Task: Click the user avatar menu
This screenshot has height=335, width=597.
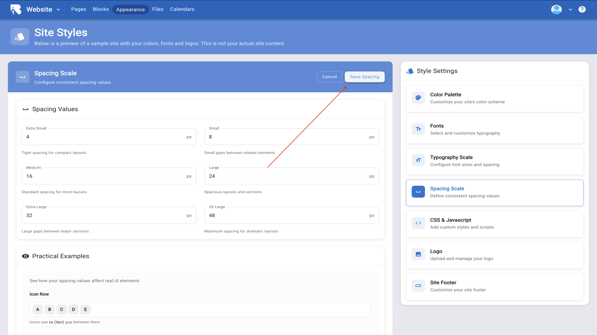Action: click(x=556, y=9)
